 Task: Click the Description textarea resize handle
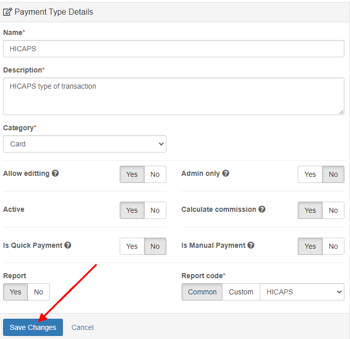[x=341, y=112]
